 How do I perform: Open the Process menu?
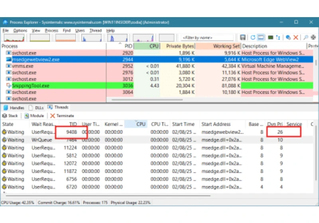coord(51,31)
